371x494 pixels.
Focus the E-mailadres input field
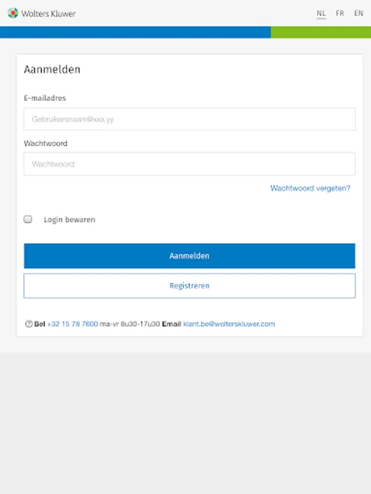coord(189,119)
